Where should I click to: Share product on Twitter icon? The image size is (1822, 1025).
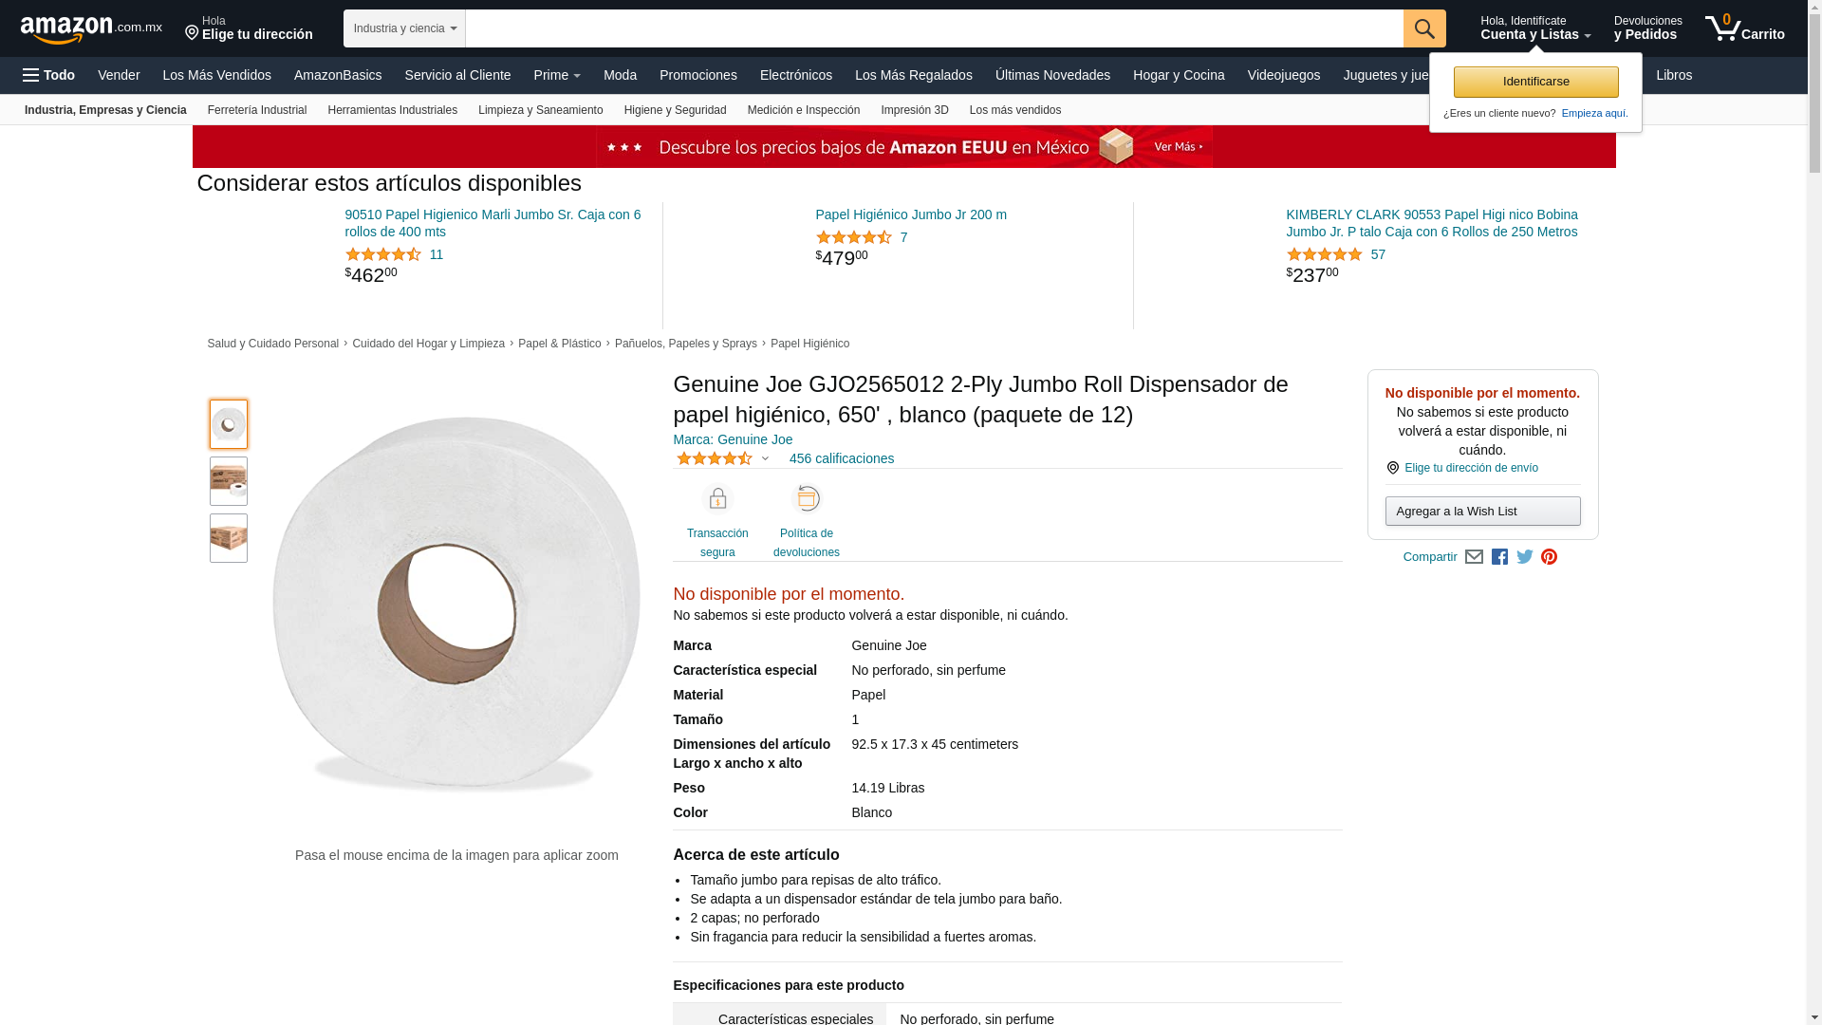click(1525, 557)
